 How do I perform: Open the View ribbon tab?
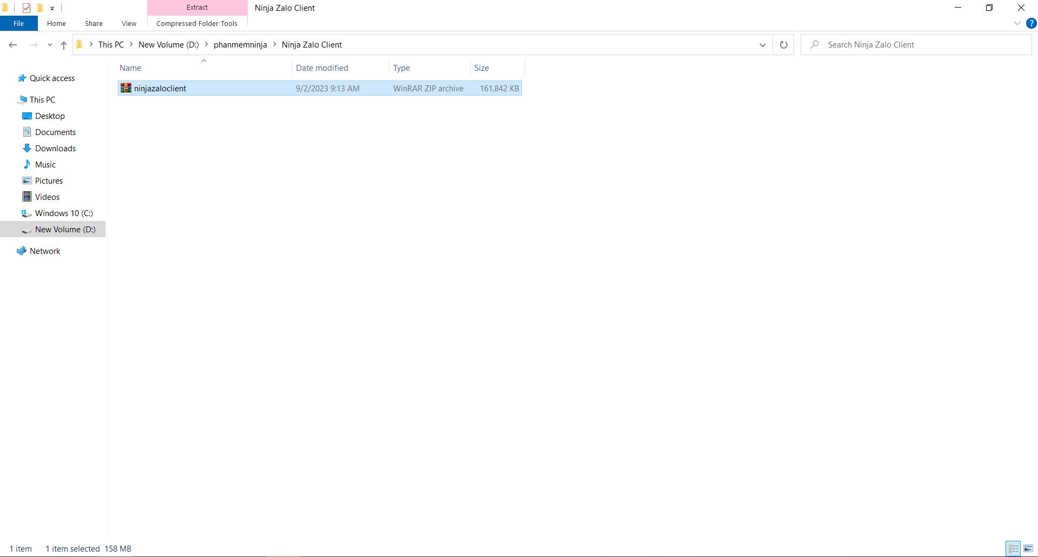129,23
